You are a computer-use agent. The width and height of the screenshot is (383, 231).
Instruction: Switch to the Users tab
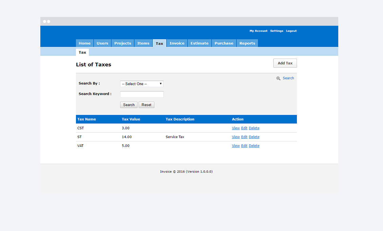(102, 43)
